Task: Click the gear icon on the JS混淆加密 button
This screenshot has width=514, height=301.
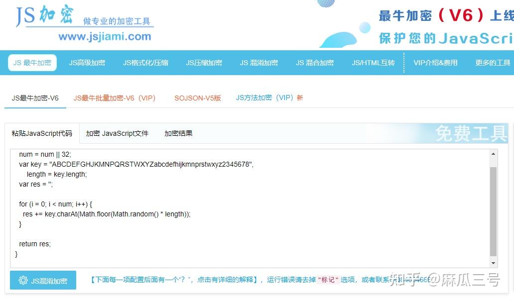Action: click(x=22, y=280)
